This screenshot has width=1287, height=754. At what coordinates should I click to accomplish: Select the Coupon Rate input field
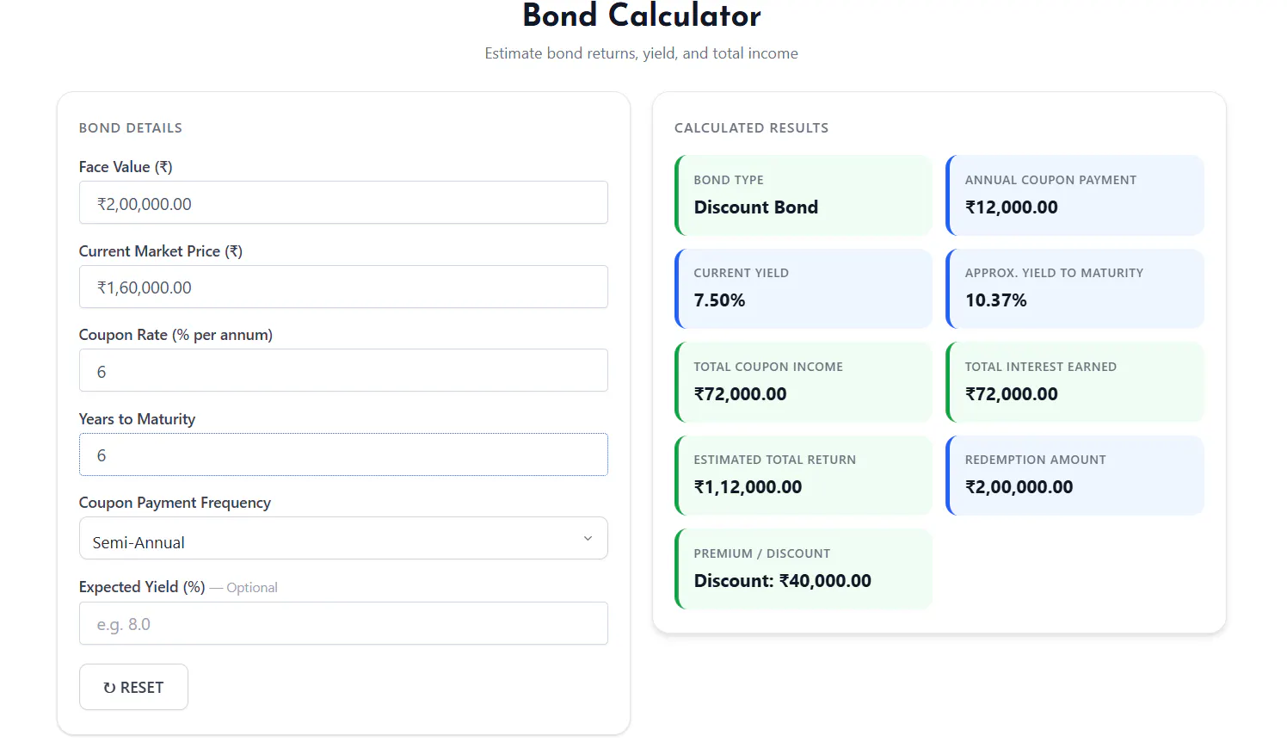click(343, 371)
